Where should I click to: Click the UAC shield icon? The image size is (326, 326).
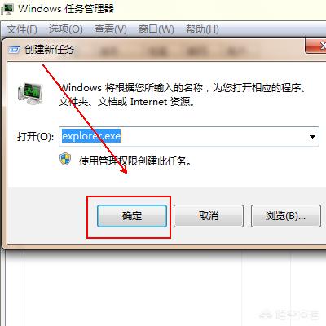[x=65, y=160]
